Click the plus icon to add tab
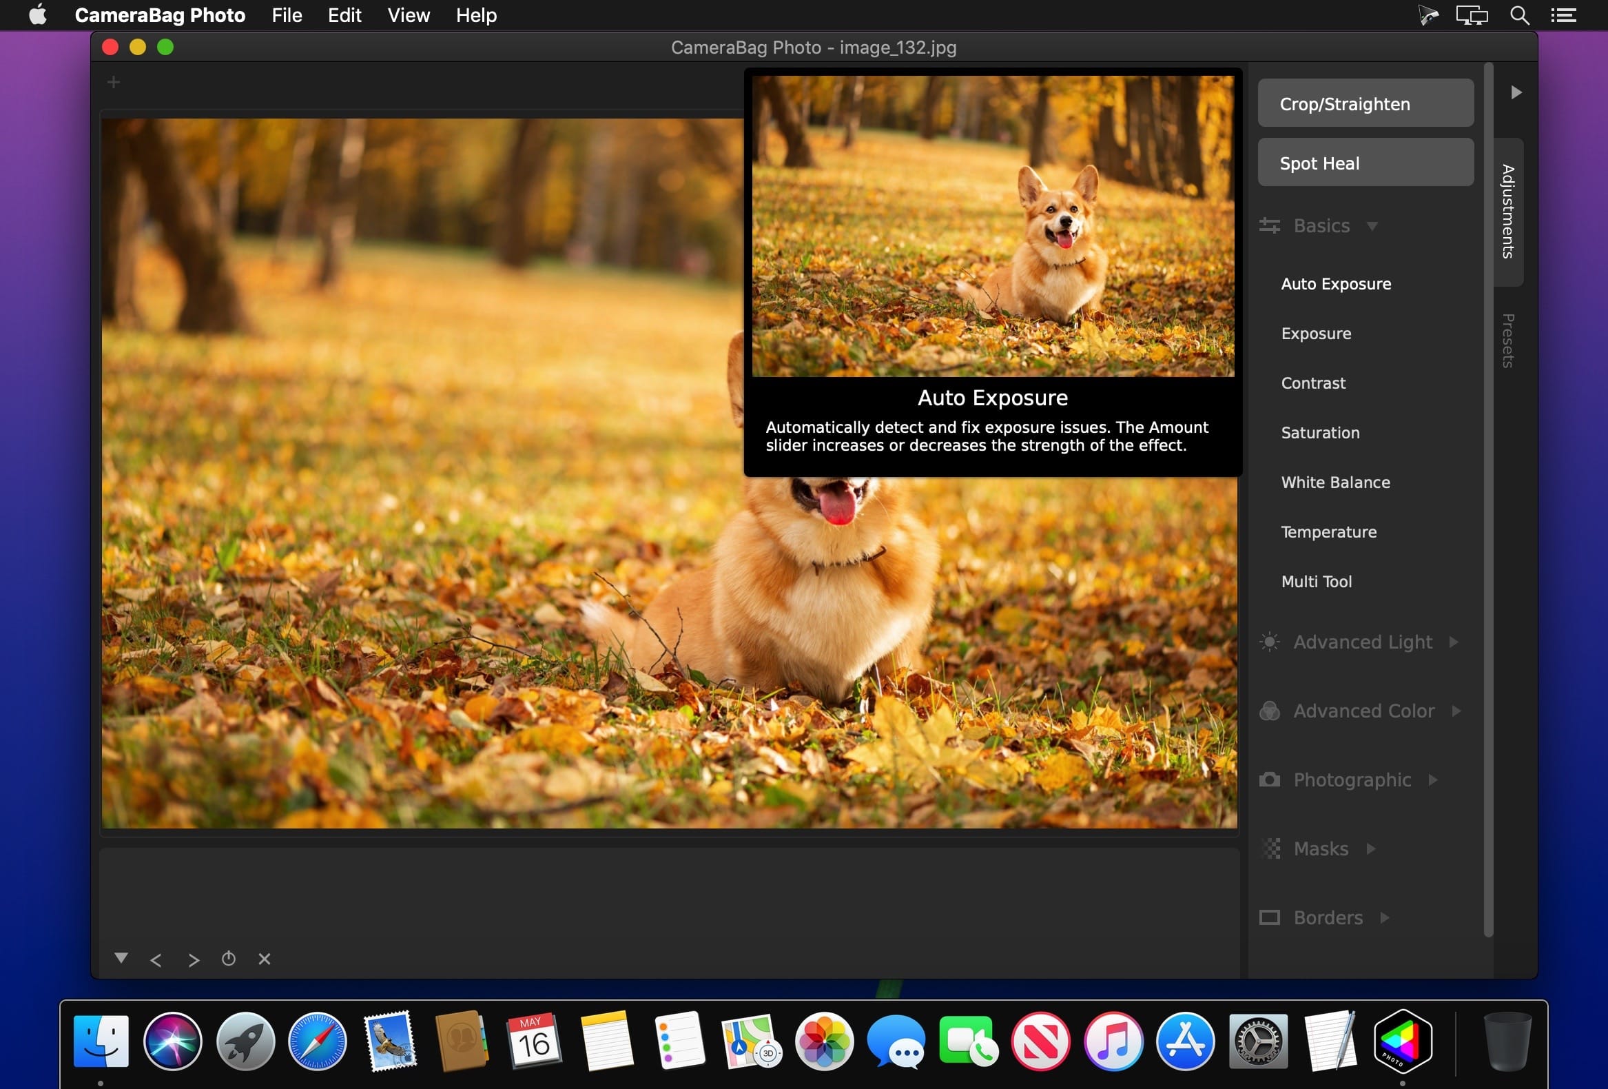The width and height of the screenshot is (1608, 1089). [x=114, y=83]
